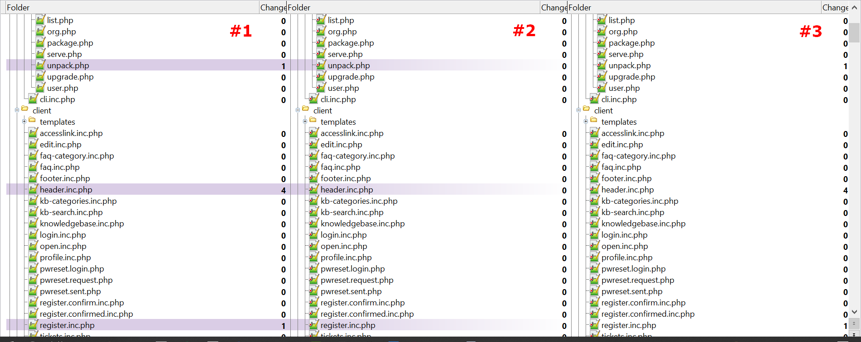Click faq.inc.php file icon in middle panel
This screenshot has height=342, width=861.
pyautogui.click(x=314, y=167)
